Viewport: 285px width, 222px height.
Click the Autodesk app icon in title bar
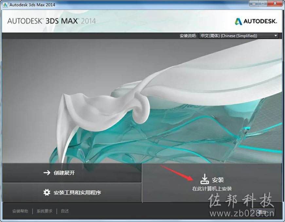coord(5,5)
